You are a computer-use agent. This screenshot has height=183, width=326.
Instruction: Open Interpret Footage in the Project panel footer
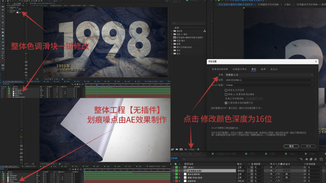coord(173,149)
